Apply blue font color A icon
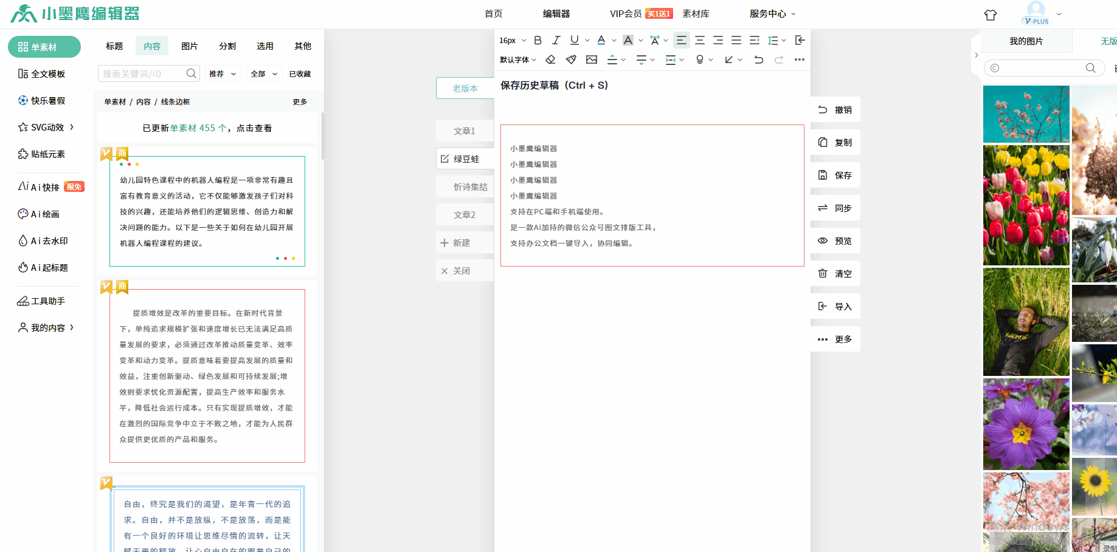Image resolution: width=1117 pixels, height=552 pixels. (x=601, y=40)
